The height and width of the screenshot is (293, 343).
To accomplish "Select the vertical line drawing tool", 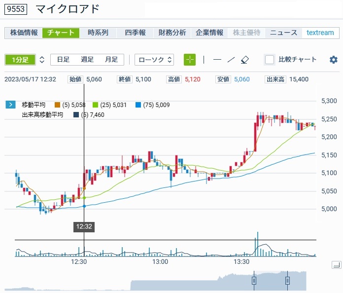I will pos(204,60).
